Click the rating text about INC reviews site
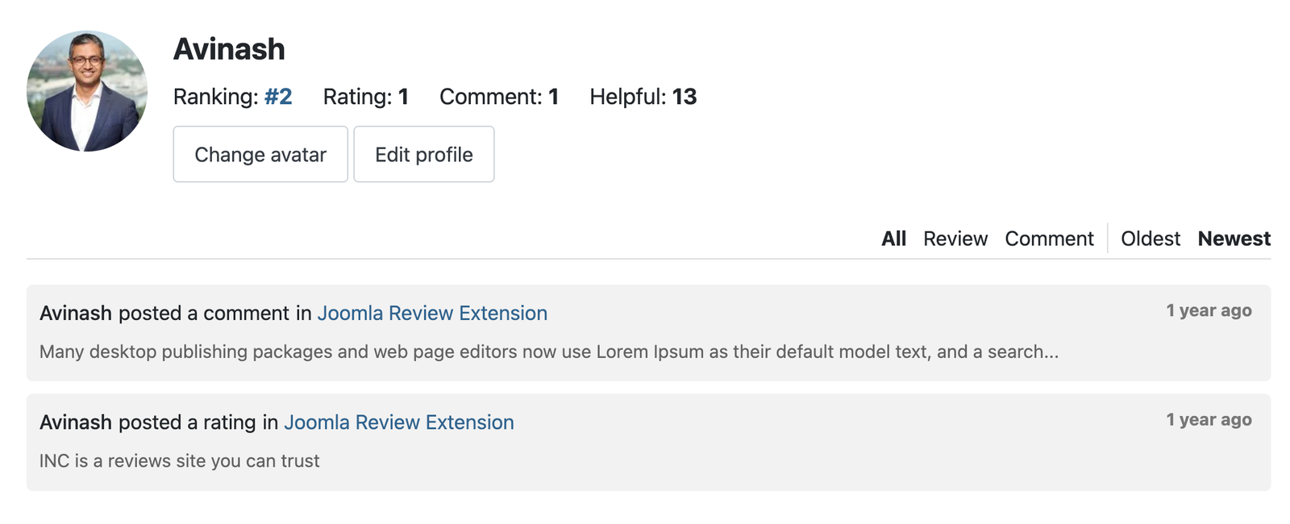This screenshot has height=524, width=1290. (179, 460)
